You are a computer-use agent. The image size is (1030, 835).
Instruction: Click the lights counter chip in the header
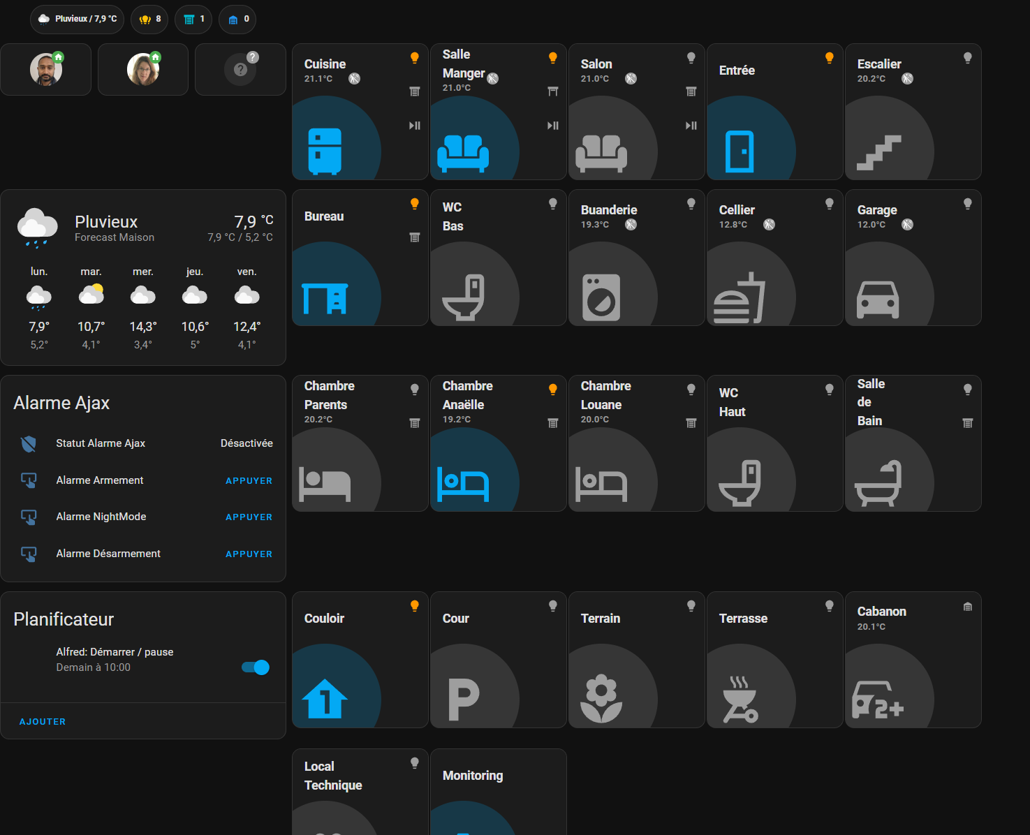point(149,20)
